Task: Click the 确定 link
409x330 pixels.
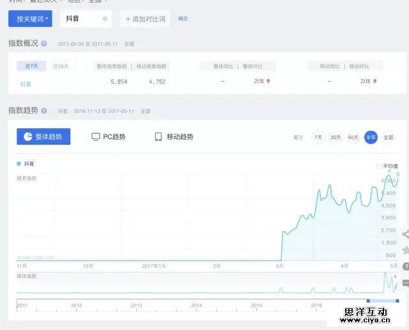Action: point(183,19)
